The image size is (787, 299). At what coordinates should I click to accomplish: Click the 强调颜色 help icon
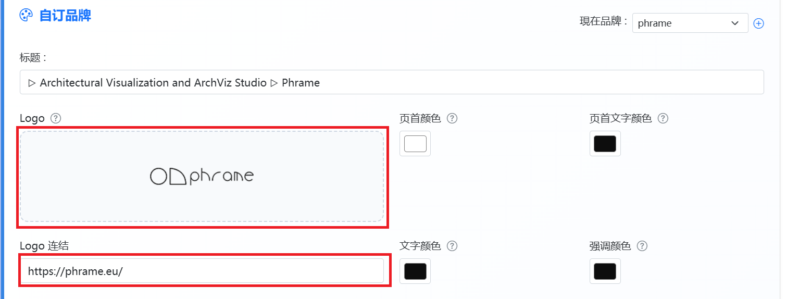point(642,246)
